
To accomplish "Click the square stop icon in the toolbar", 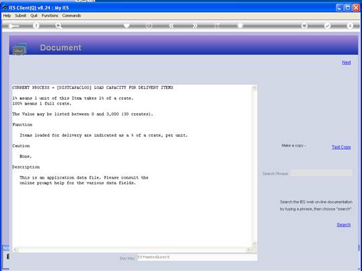I will (x=240, y=26).
